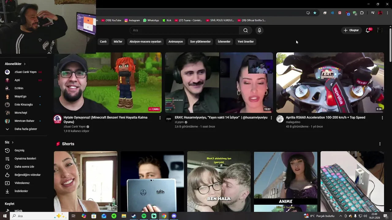Open the Hytale Minecraft live thumbnail
Viewport: 392px width, 220px height.
point(108,82)
